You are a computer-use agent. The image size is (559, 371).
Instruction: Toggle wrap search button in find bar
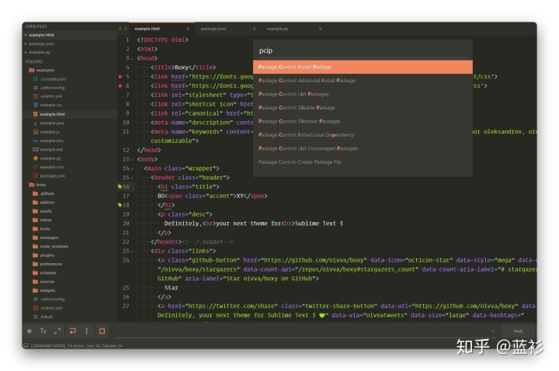click(72, 330)
